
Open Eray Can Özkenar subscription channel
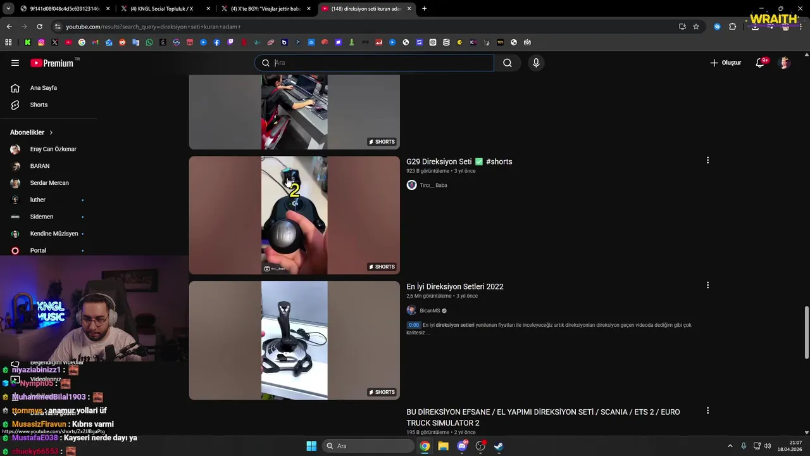[53, 149]
